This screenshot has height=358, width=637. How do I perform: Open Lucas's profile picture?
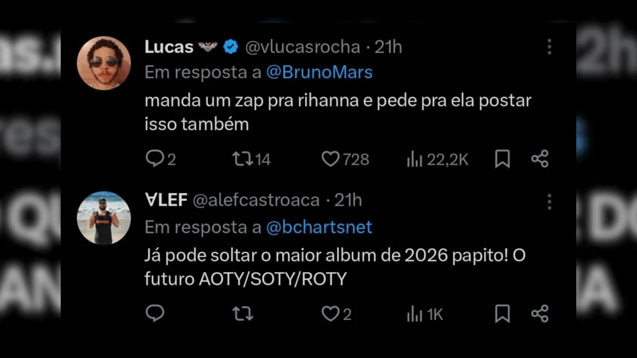104,63
